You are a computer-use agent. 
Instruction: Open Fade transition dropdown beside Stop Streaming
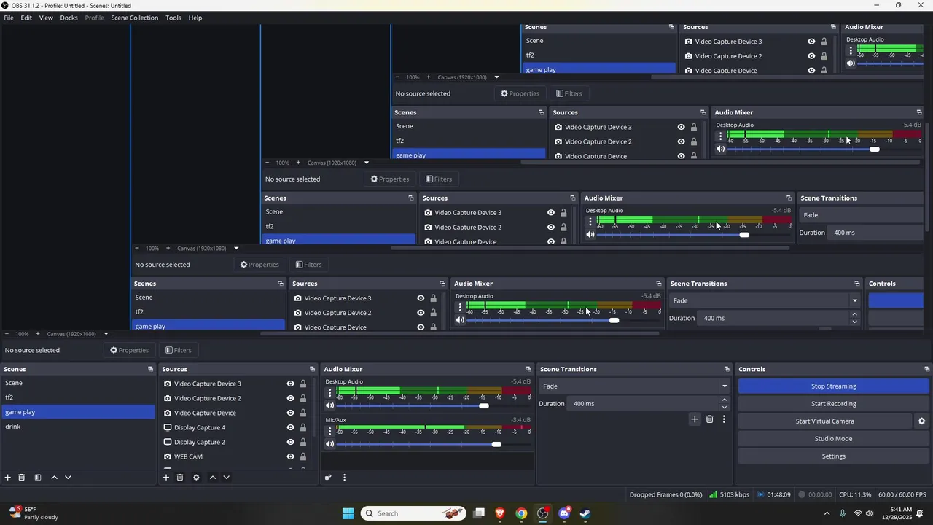pos(633,386)
